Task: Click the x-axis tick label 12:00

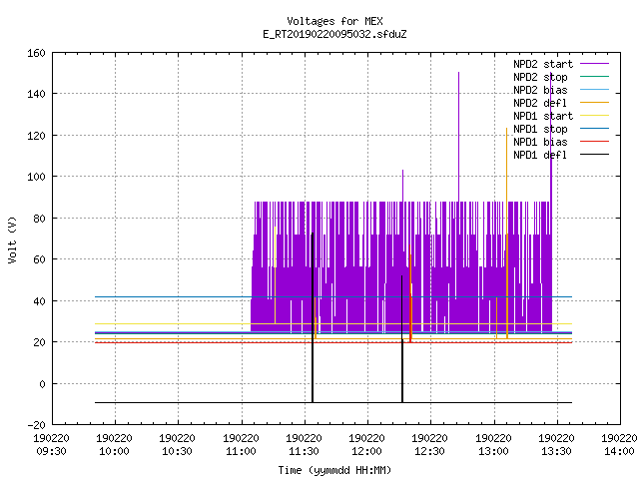Action: click(366, 451)
